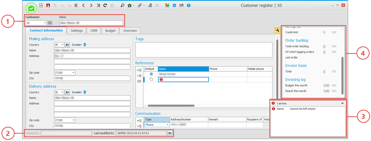371x141 pixels.
Task: Go to the last record
Action: point(98,5)
